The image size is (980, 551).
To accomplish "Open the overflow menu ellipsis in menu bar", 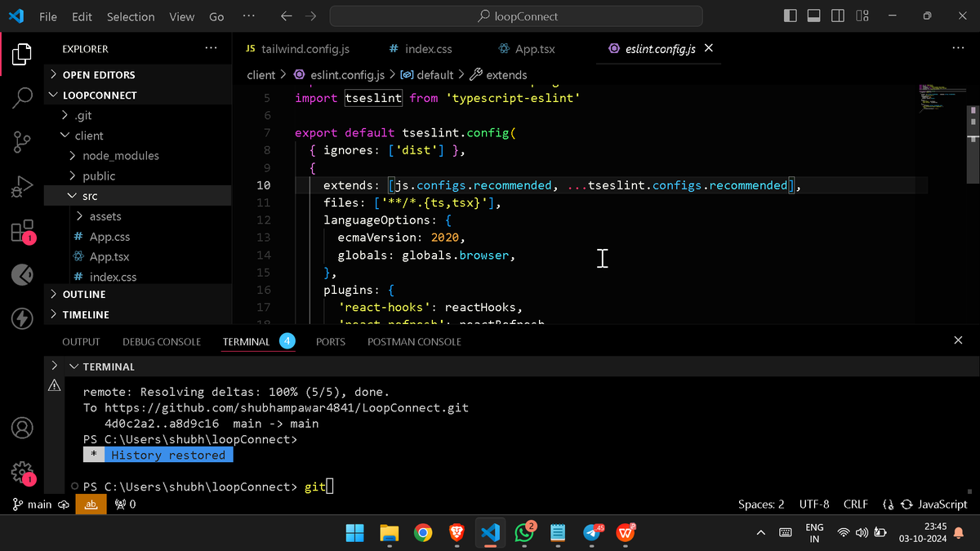I will tap(248, 16).
